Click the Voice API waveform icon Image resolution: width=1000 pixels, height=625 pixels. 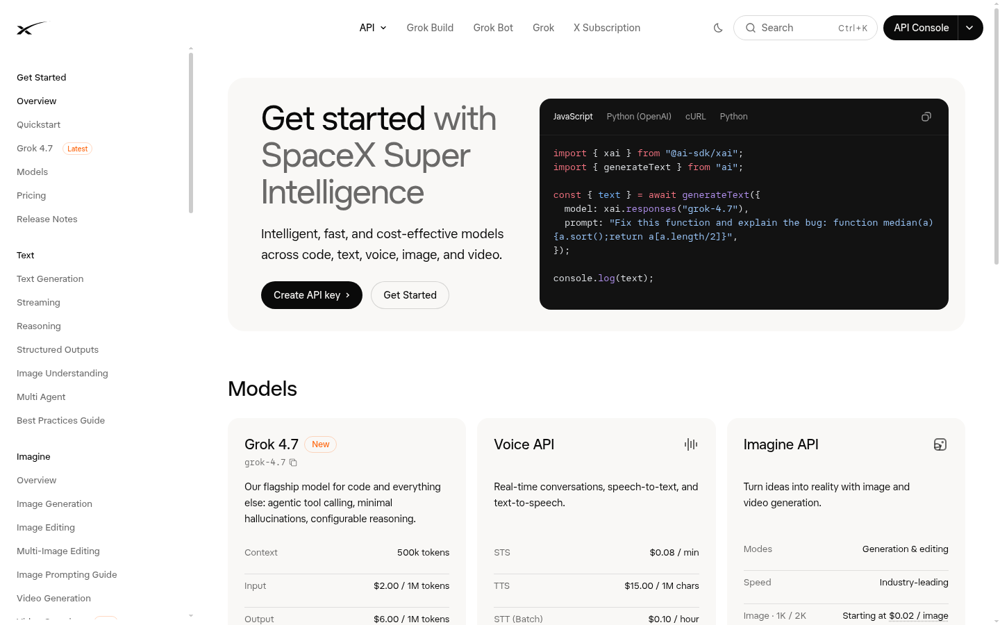691,444
